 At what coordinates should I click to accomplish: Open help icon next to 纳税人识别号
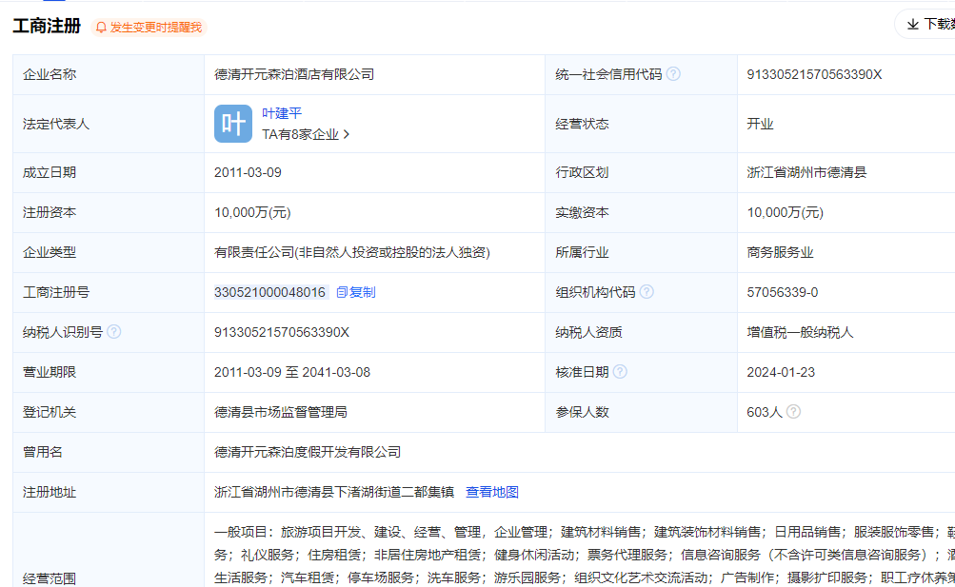[114, 331]
